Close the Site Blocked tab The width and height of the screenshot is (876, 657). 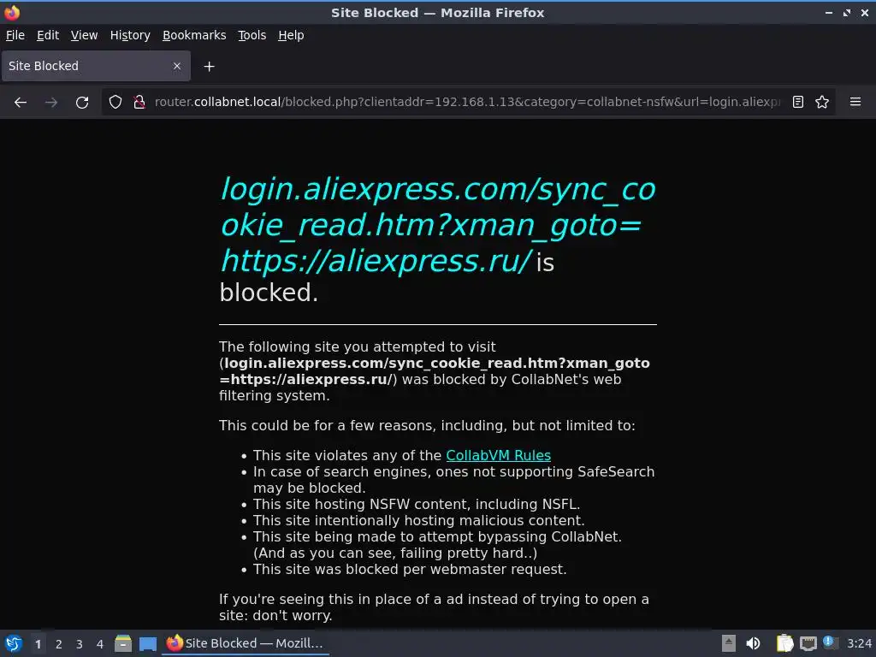[176, 66]
